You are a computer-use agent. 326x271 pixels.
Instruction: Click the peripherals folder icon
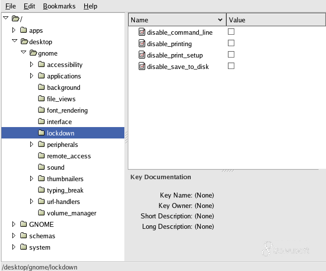[42, 144]
